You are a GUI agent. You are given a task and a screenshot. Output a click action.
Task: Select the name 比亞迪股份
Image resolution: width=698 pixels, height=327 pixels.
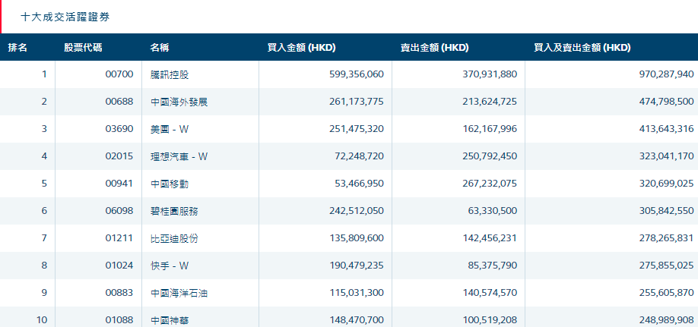175,238
